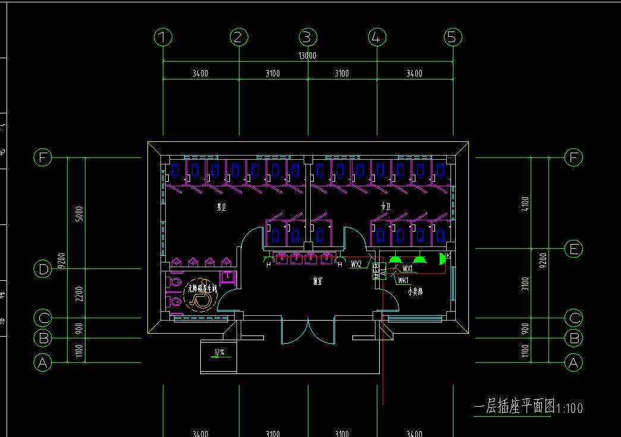The width and height of the screenshot is (621, 437).
Task: Click the green socket symbol marked K
Action: pyautogui.click(x=442, y=258)
